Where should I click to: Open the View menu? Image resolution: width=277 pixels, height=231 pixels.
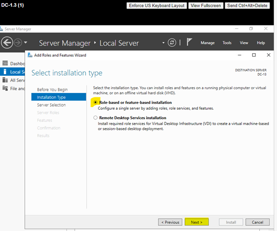coord(244,43)
